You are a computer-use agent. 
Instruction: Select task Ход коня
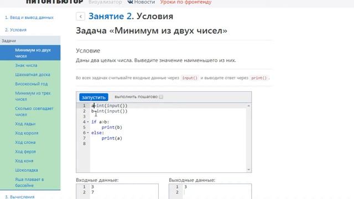(x=24, y=161)
